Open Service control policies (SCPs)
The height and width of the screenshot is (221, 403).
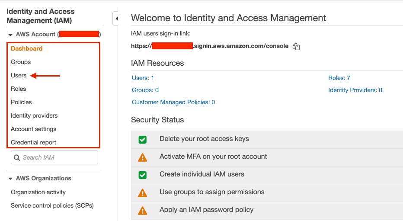click(52, 205)
